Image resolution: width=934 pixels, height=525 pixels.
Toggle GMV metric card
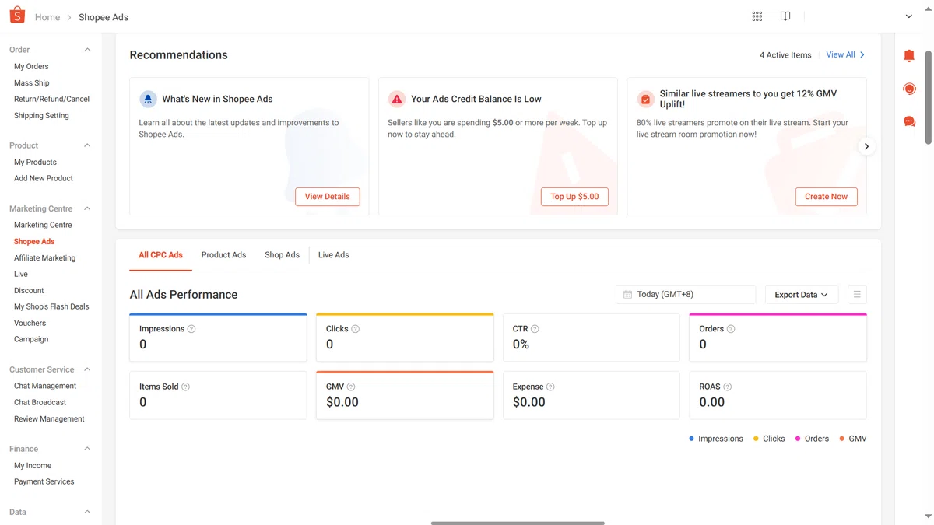coord(405,395)
